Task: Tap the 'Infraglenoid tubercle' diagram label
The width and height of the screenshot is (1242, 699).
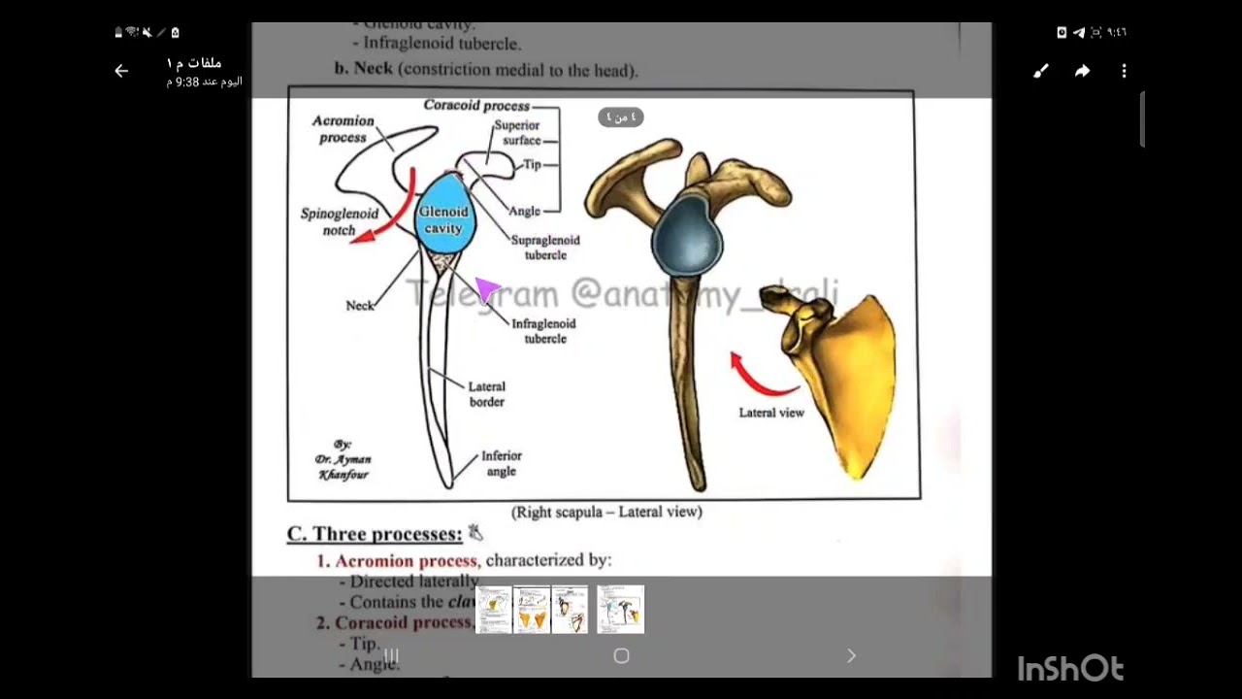Action: click(x=543, y=330)
